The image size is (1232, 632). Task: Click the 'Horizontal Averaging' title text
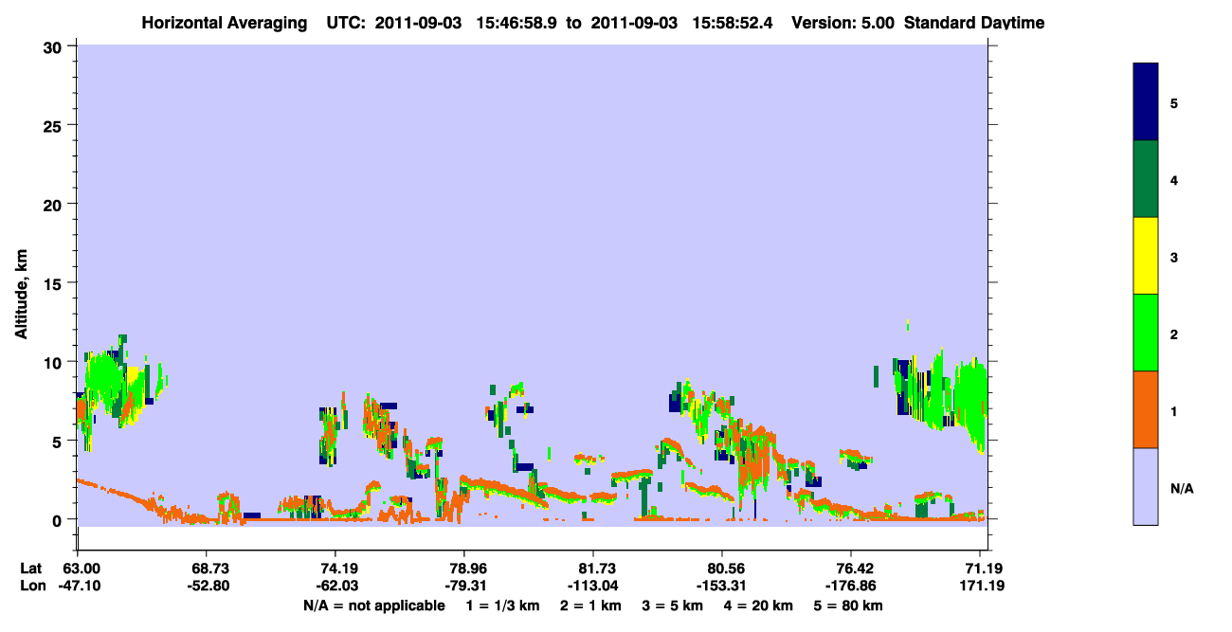point(224,23)
